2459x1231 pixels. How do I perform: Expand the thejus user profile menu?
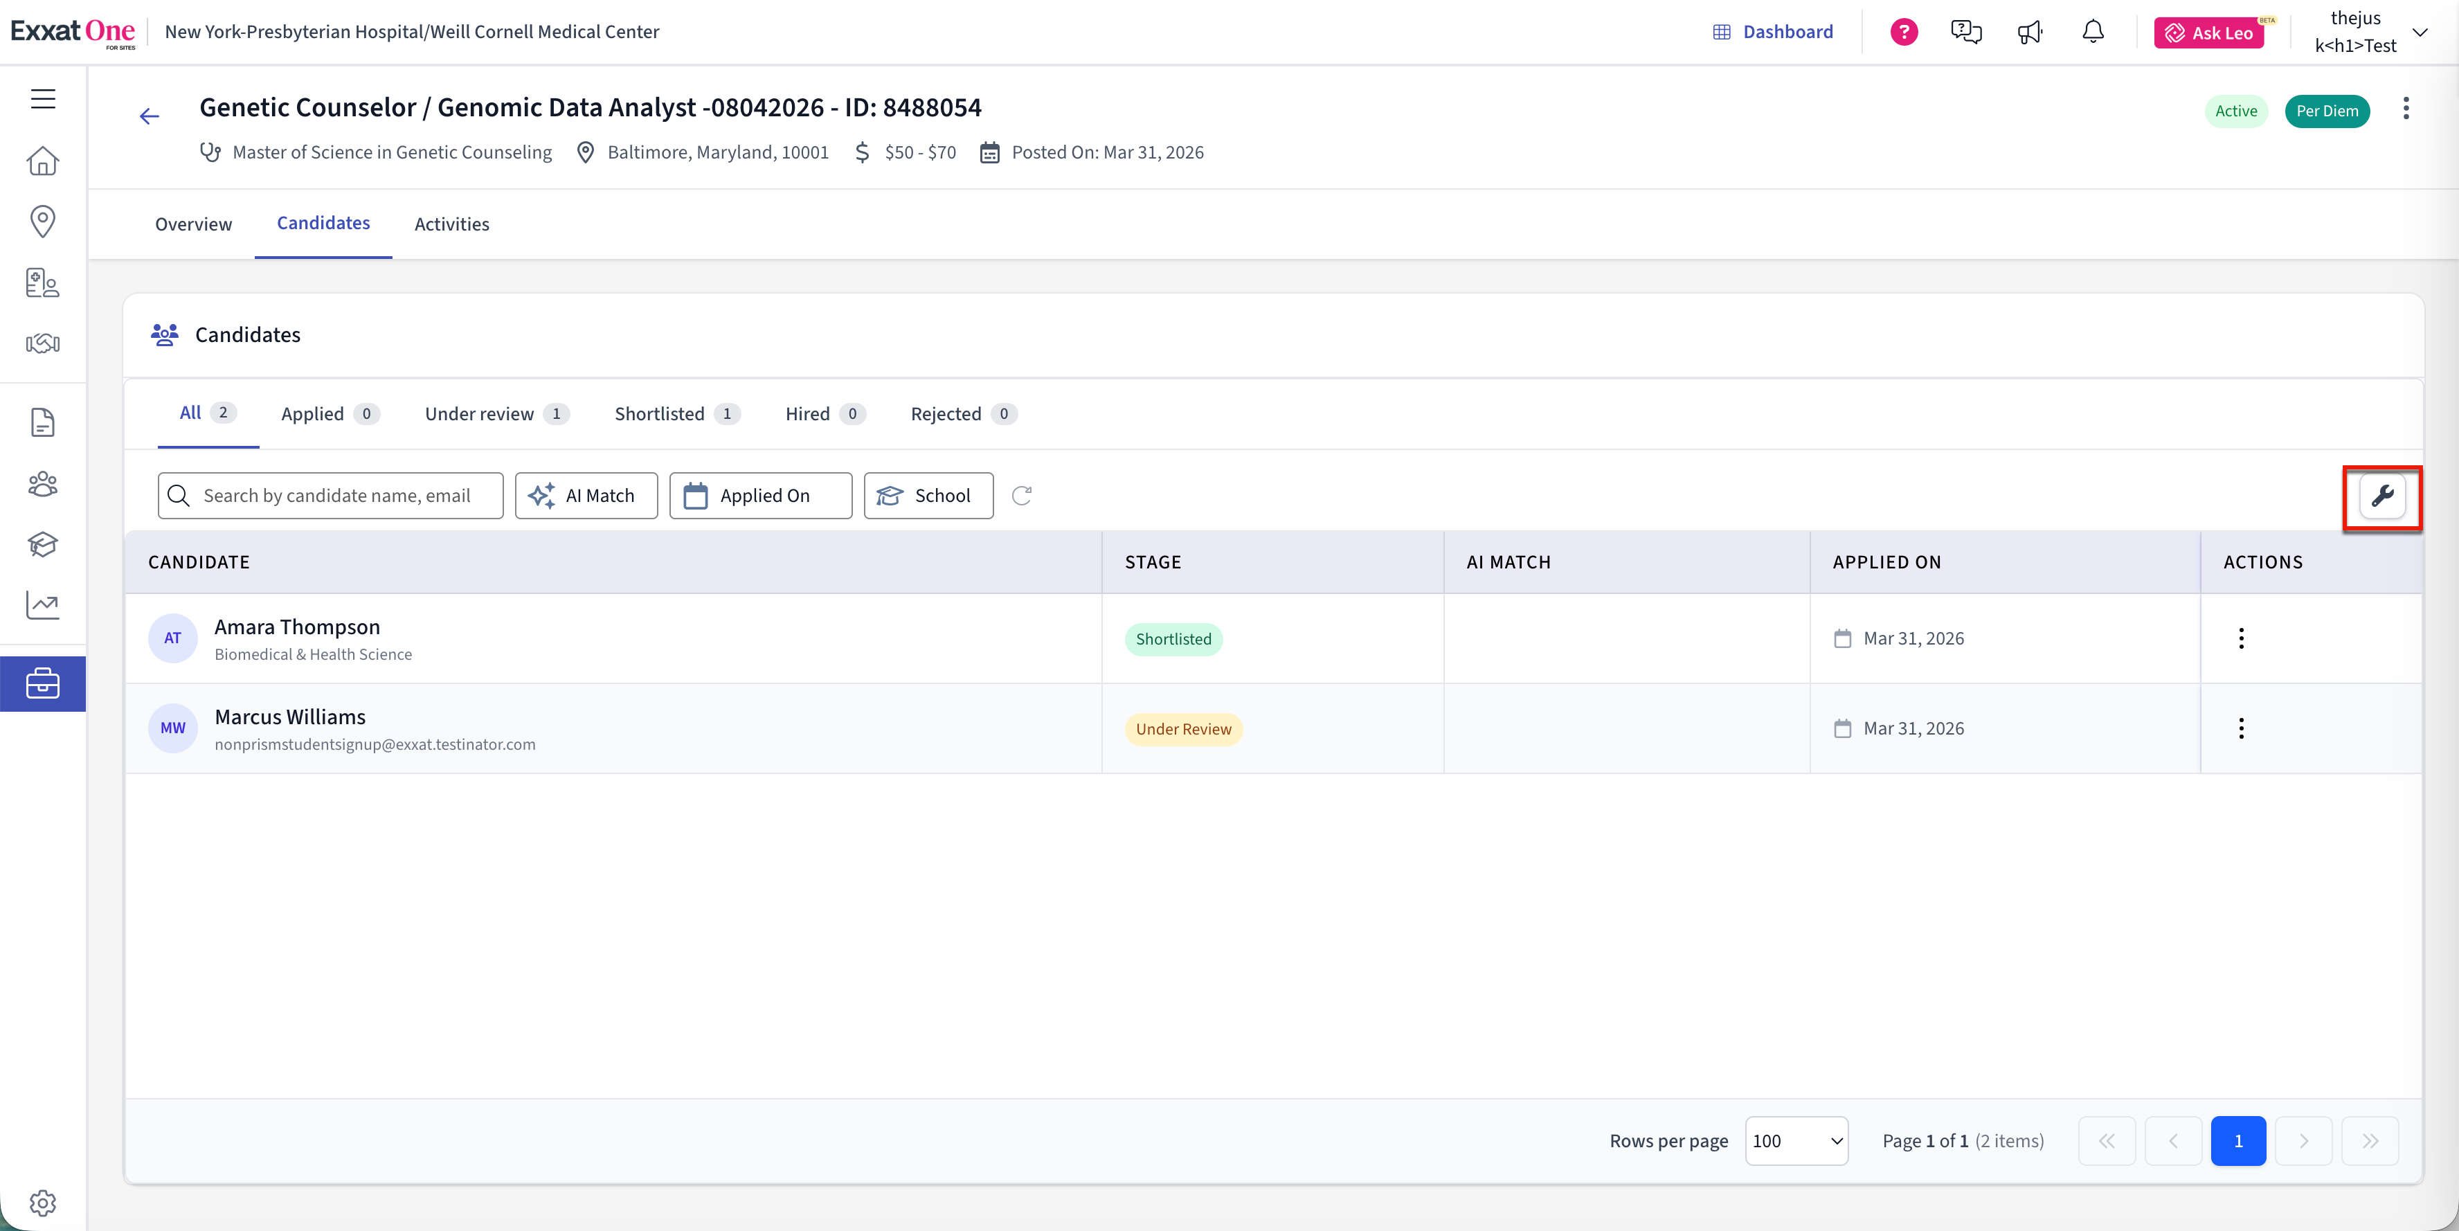click(2420, 32)
